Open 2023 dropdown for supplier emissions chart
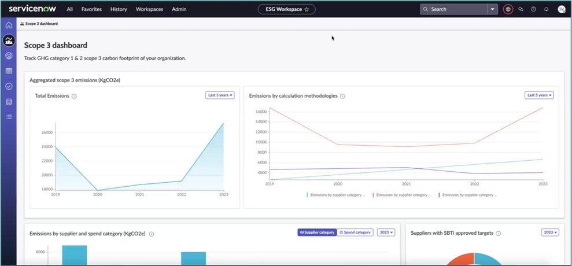This screenshot has width=572, height=266. click(386, 232)
